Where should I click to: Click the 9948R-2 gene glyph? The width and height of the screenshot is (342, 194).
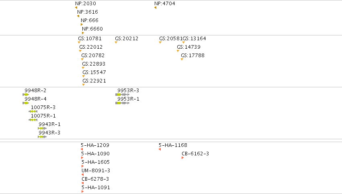pos(26,95)
